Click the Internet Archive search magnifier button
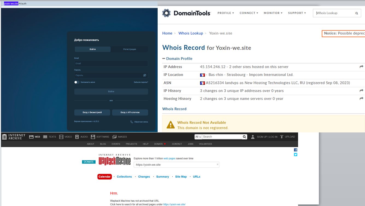Screen dimensions: 365x206 (245, 137)
